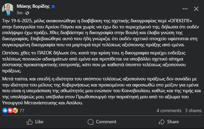204x129 pixels.
Task: Click the globe public audience icon
Action: click(x=27, y=13)
